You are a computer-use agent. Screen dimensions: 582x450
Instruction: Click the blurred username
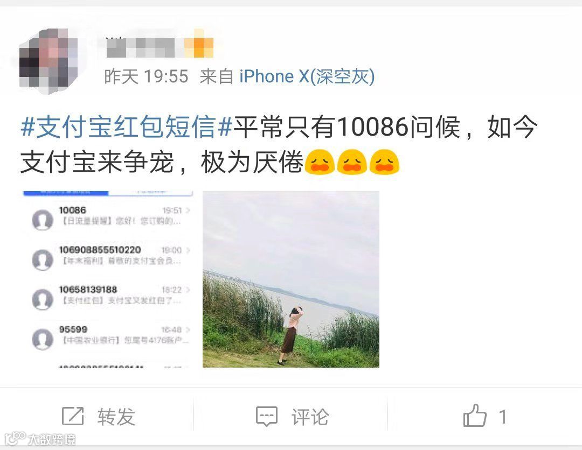click(140, 47)
